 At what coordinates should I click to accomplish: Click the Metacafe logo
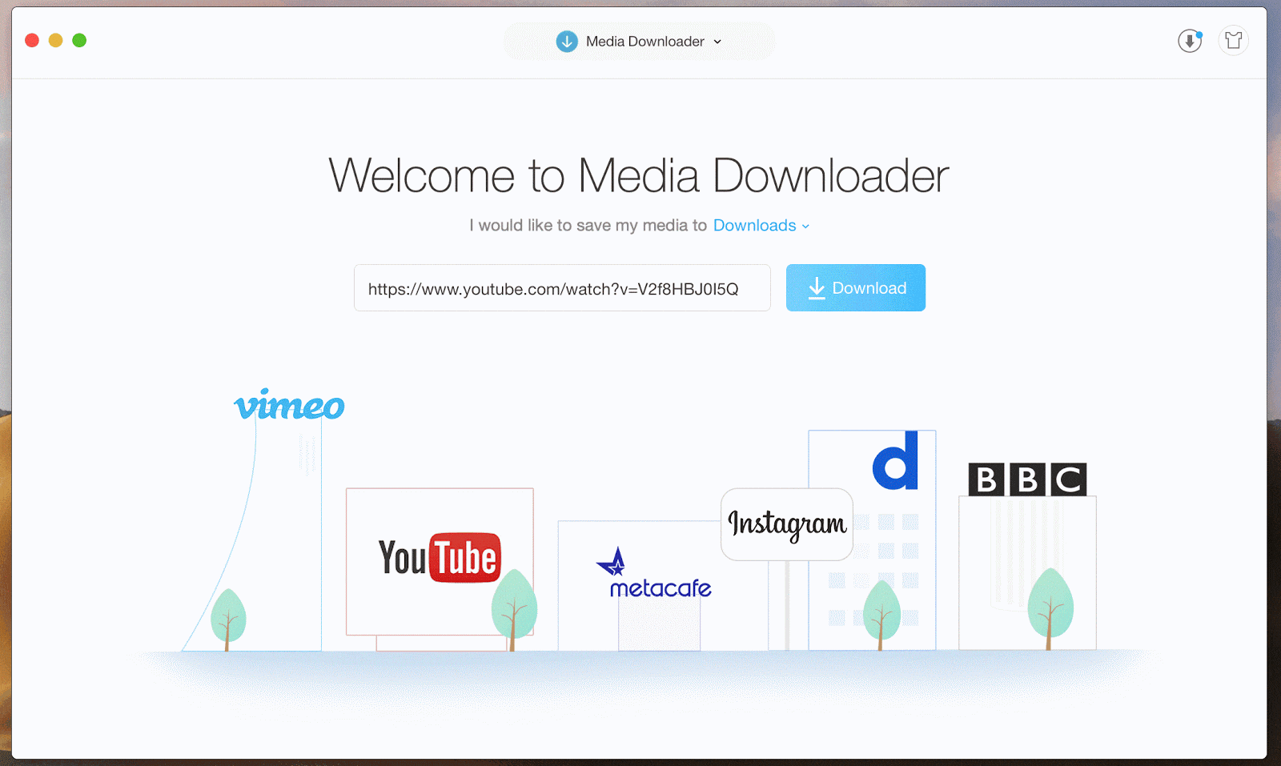654,574
